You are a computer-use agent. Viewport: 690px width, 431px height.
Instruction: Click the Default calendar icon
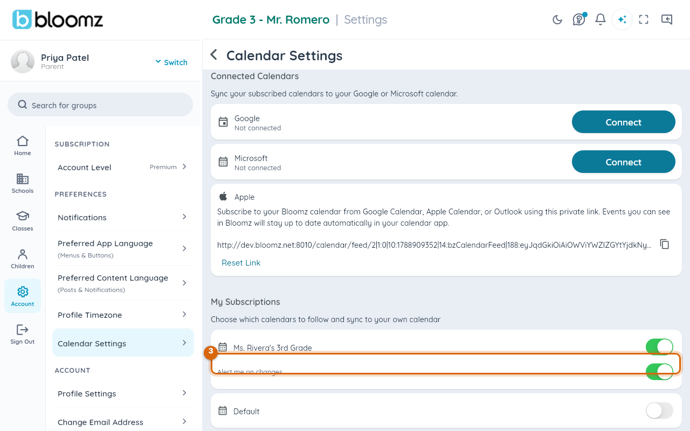[x=223, y=411]
